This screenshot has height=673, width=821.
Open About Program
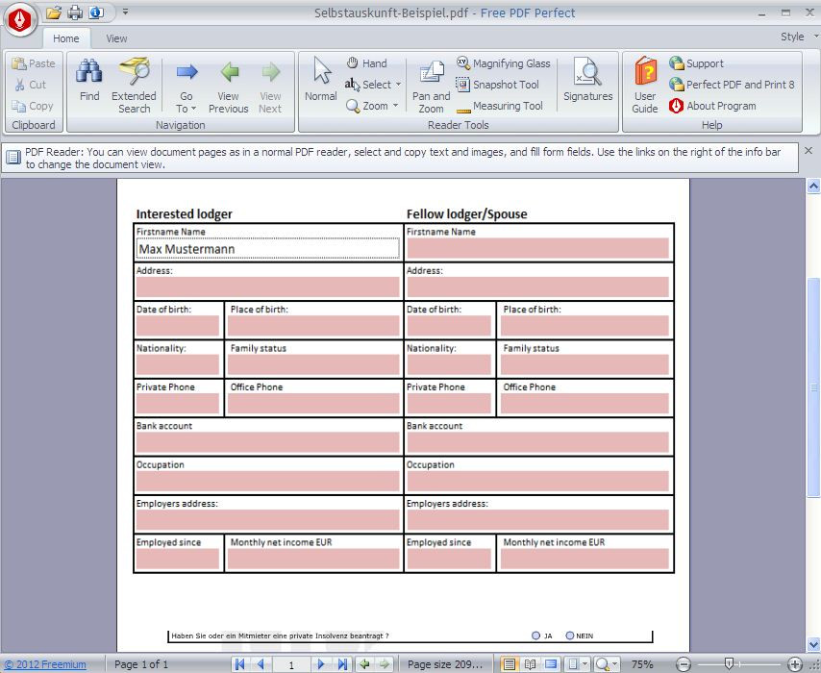[x=712, y=106]
